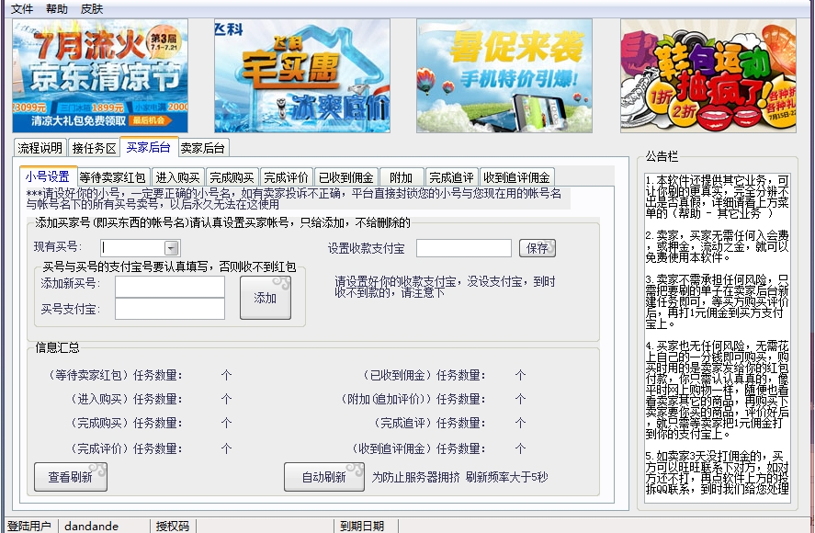Screen dimensions: 815x533
Task: Switch to the 卖家后台 tab
Action: (x=203, y=148)
